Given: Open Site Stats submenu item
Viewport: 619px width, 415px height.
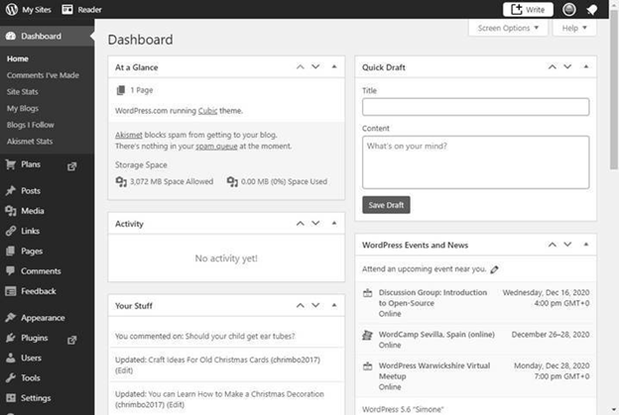Looking at the screenshot, I should pos(23,92).
